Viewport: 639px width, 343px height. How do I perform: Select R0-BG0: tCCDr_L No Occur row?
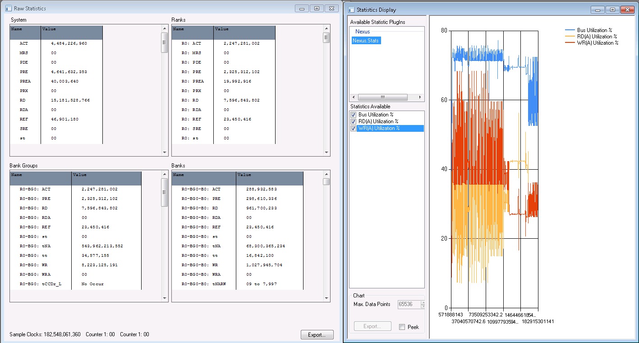(x=75, y=284)
